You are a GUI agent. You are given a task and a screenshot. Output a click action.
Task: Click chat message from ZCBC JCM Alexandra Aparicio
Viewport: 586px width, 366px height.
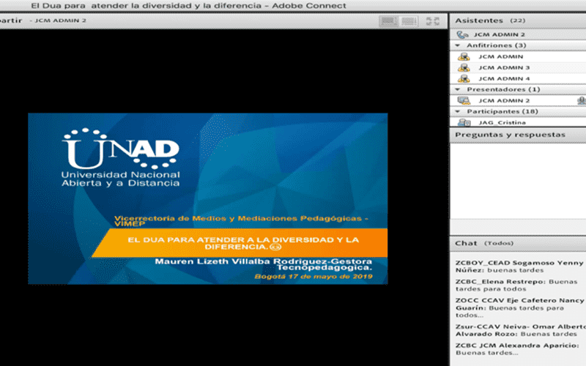[x=517, y=349]
